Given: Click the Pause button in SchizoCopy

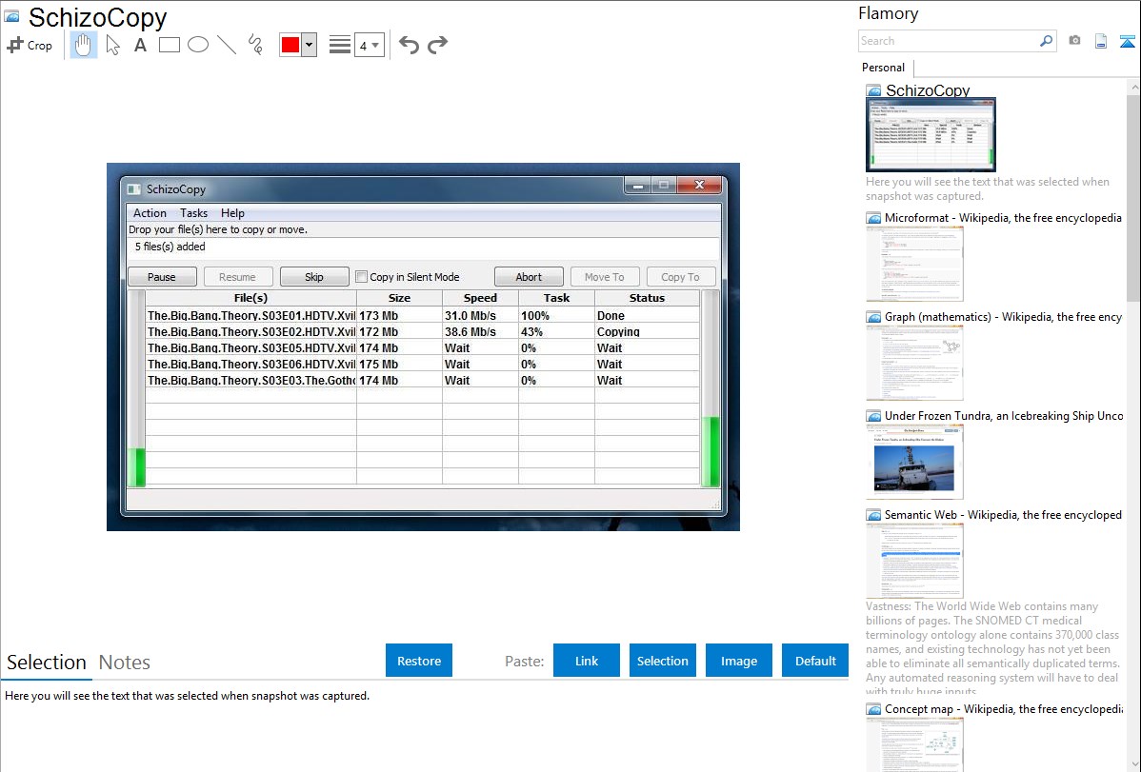Looking at the screenshot, I should (x=162, y=277).
